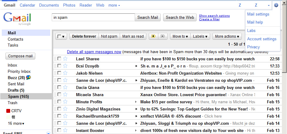The image size is (287, 134).
Task: Open the More actions dropdown
Action: 227,36
